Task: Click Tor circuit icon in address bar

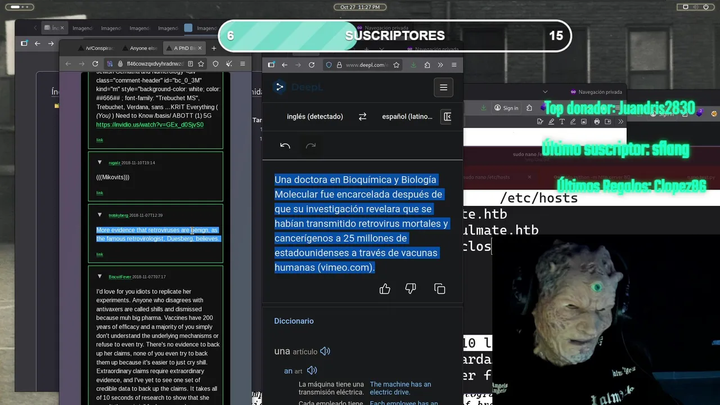Action: click(x=110, y=64)
